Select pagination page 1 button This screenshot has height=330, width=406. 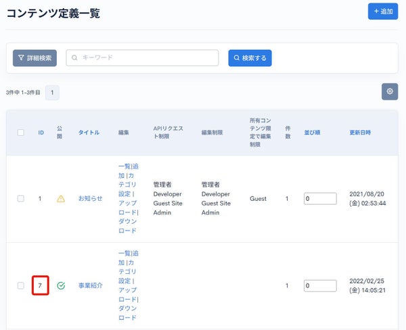click(x=52, y=93)
